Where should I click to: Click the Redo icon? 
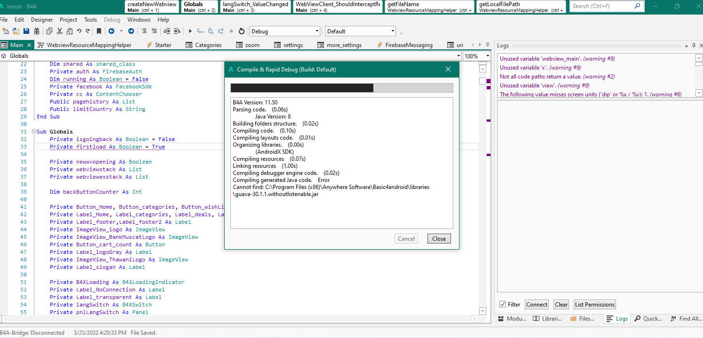point(87,31)
